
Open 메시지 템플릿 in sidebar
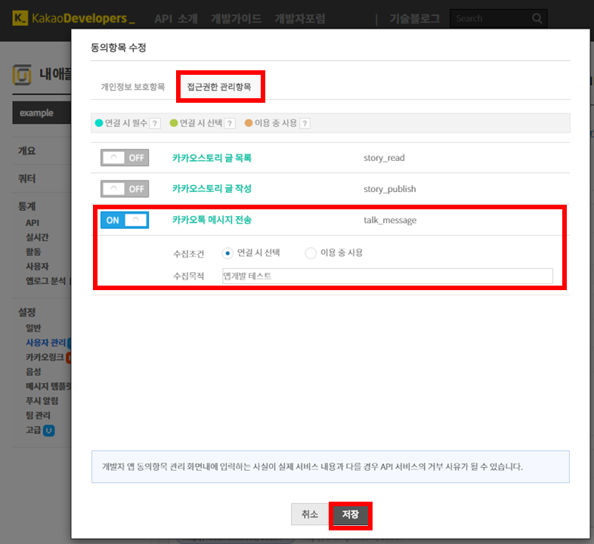coord(48,386)
